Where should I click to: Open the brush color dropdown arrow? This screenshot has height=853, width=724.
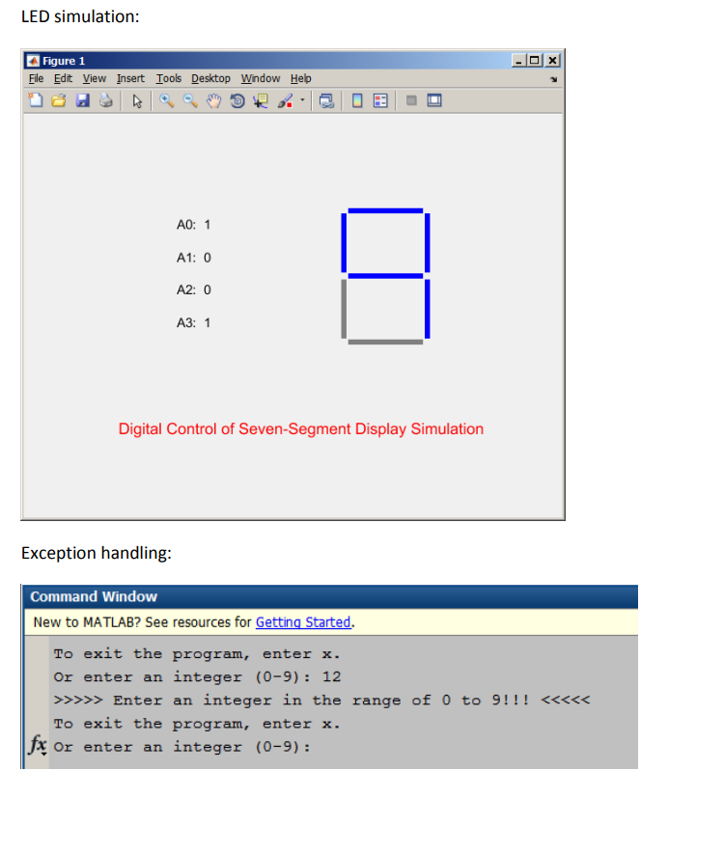pyautogui.click(x=303, y=100)
